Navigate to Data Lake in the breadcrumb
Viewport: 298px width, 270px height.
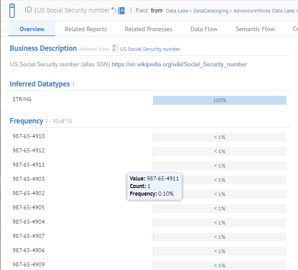(177, 10)
